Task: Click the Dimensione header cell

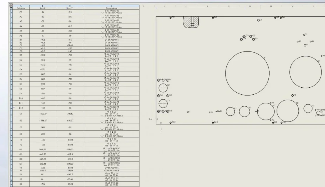Action: [111, 8]
